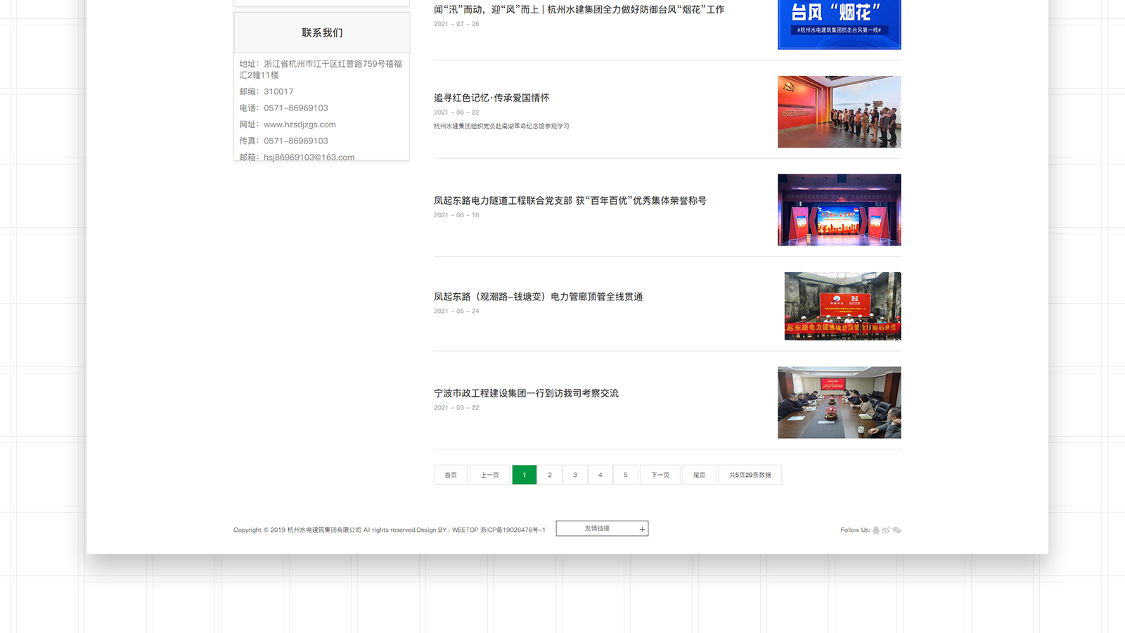
Task: Click the QQ icon in footer
Action: (876, 530)
